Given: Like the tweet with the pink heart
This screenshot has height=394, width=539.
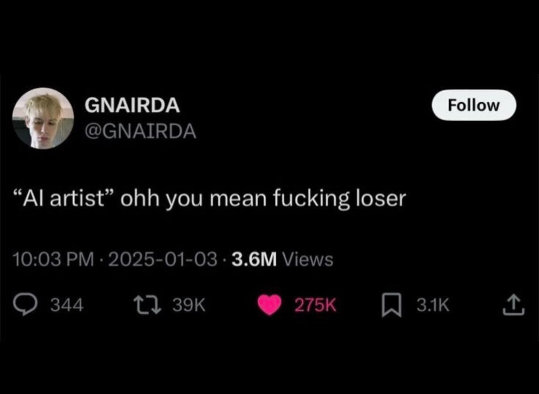Looking at the screenshot, I should (x=269, y=305).
